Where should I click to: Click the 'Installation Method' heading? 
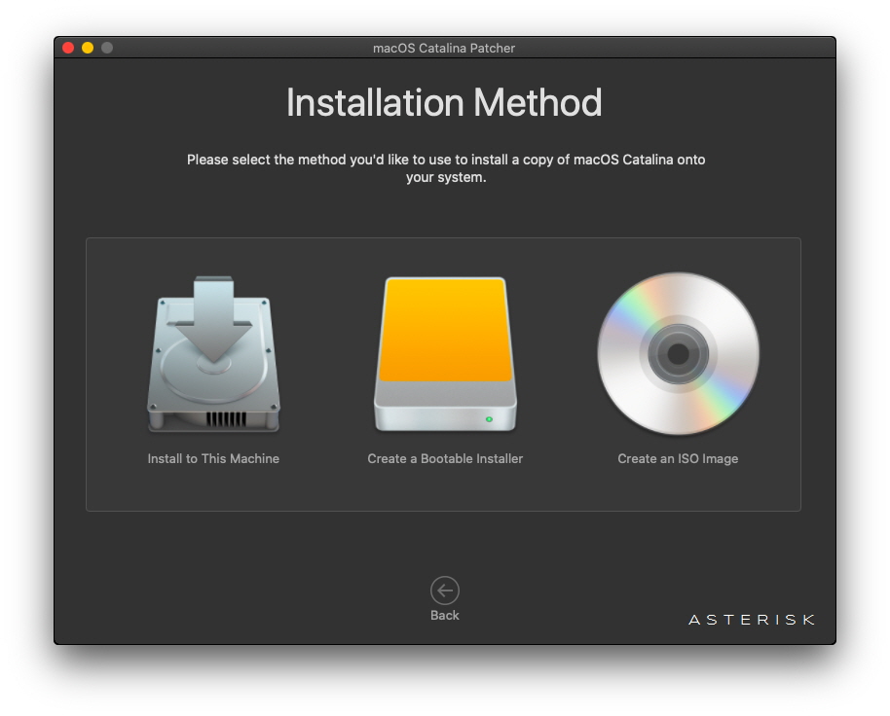444,102
